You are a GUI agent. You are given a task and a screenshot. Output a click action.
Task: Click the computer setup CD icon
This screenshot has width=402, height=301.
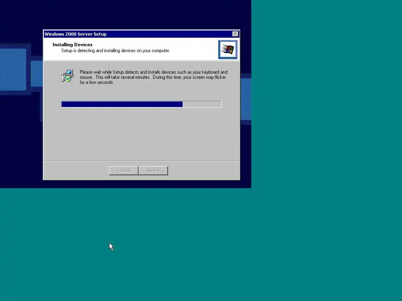point(68,76)
